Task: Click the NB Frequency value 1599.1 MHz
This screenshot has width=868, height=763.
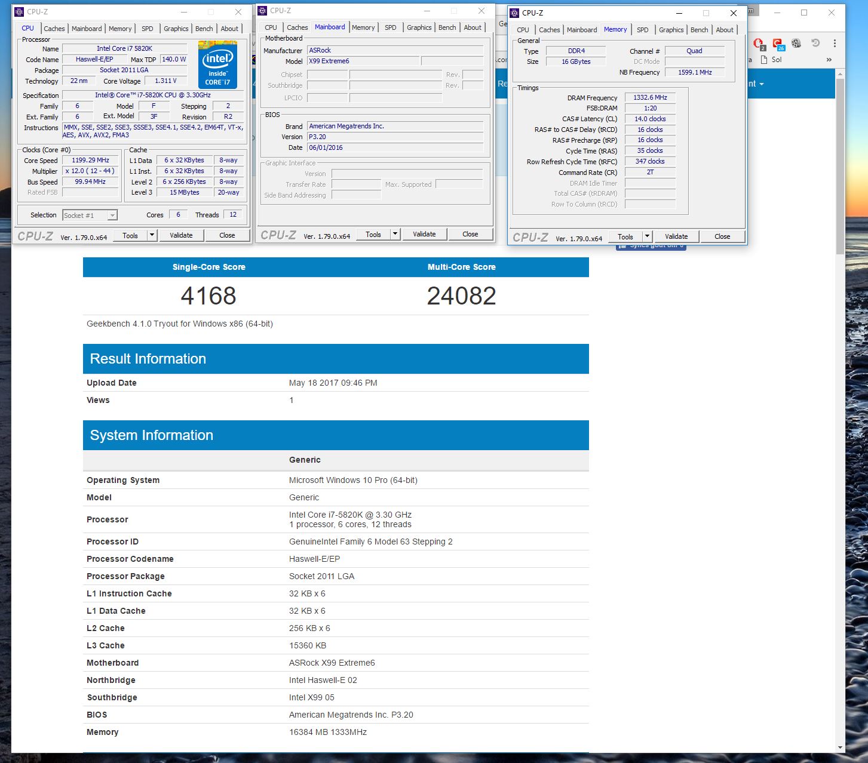Action: pos(695,72)
